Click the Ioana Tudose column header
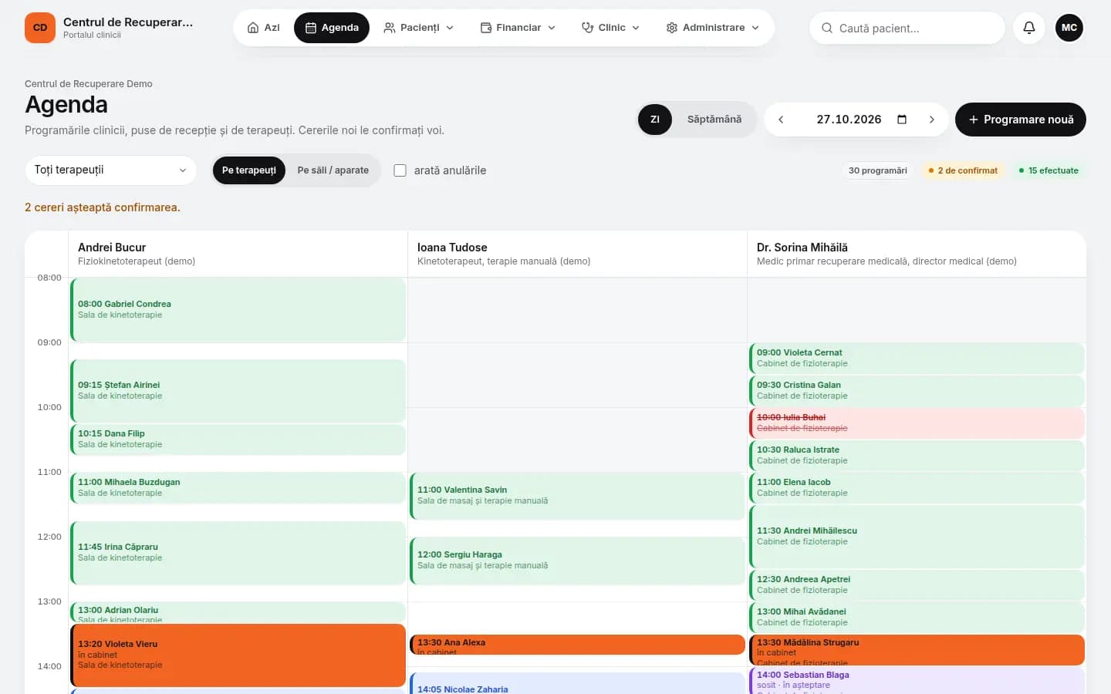This screenshot has height=694, width=1111. (577, 254)
